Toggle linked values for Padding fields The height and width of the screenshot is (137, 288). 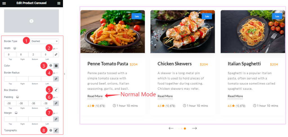pos(56,103)
